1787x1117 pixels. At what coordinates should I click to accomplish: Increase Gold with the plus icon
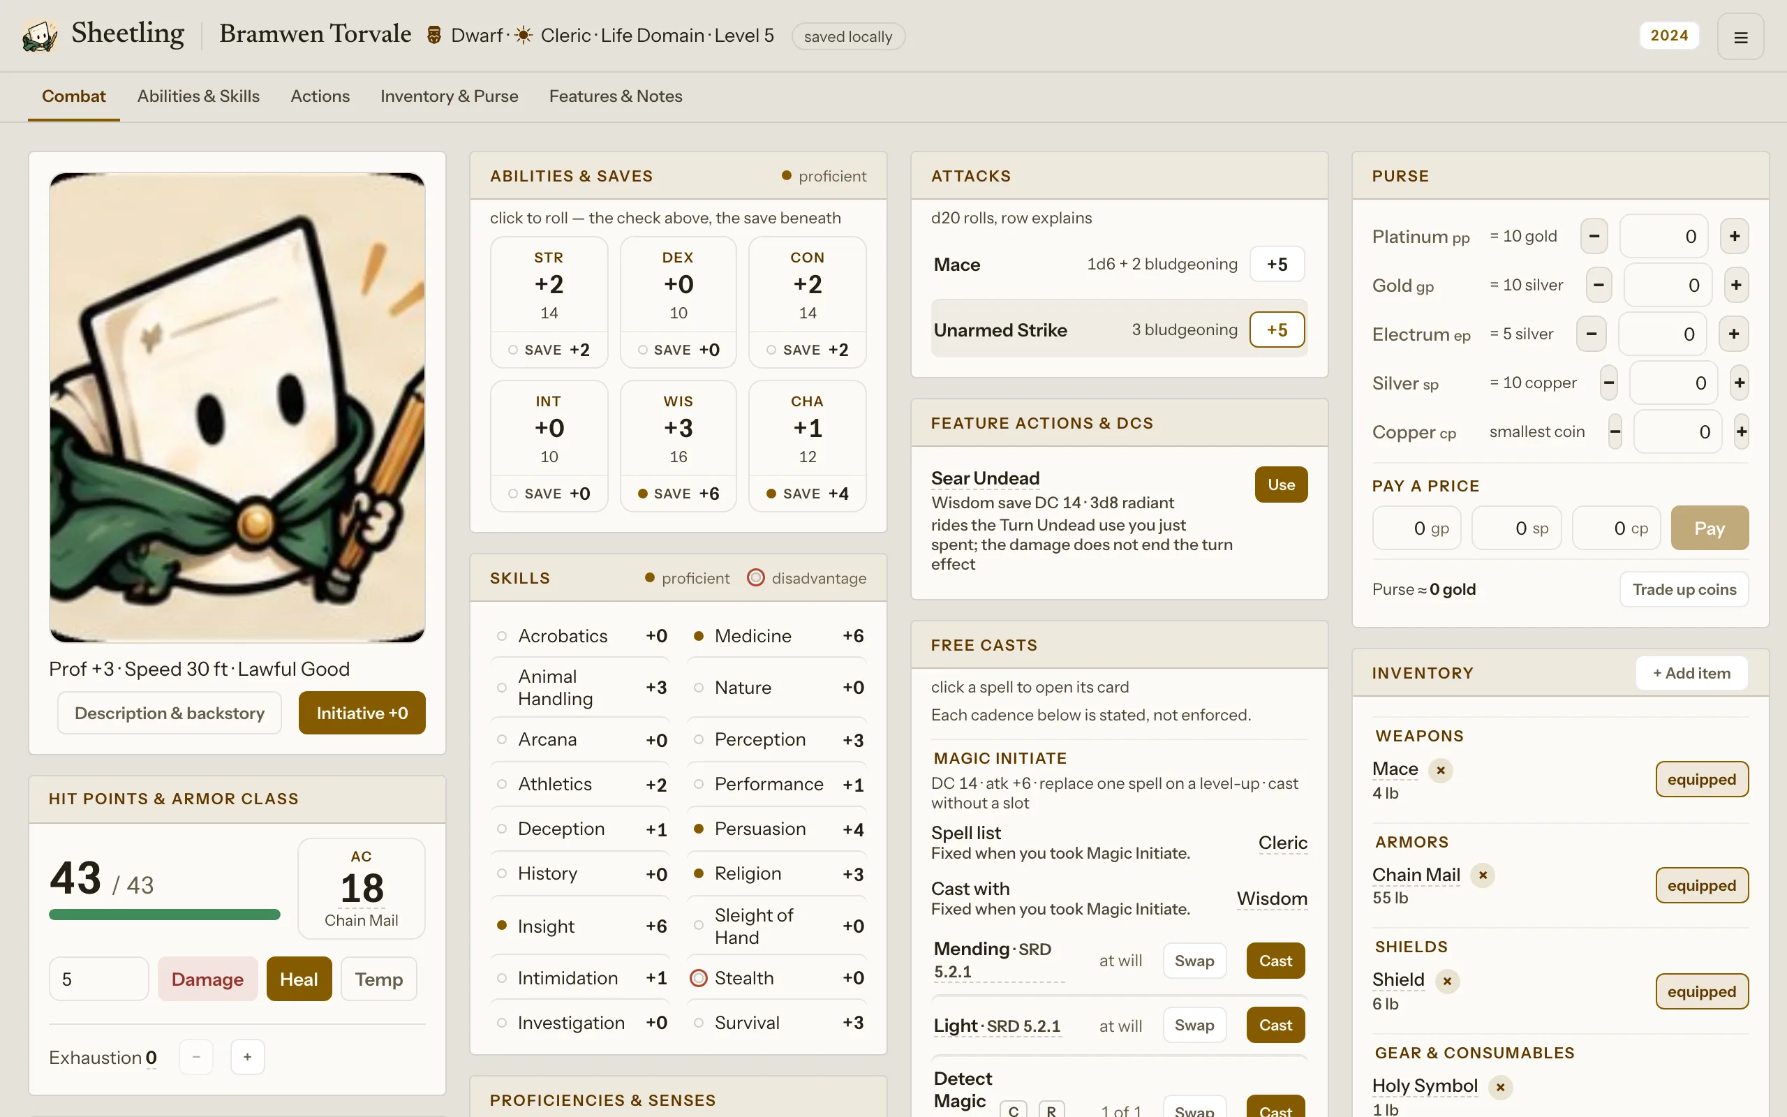click(x=1736, y=285)
